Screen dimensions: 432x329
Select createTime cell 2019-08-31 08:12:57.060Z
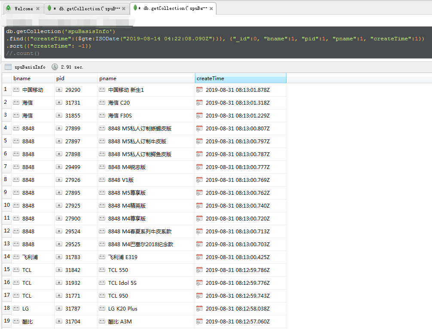click(240, 321)
